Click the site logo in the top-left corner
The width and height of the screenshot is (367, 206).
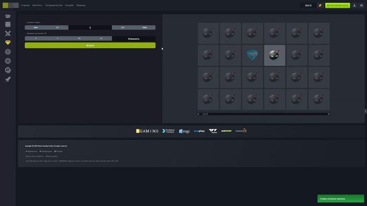point(10,5)
